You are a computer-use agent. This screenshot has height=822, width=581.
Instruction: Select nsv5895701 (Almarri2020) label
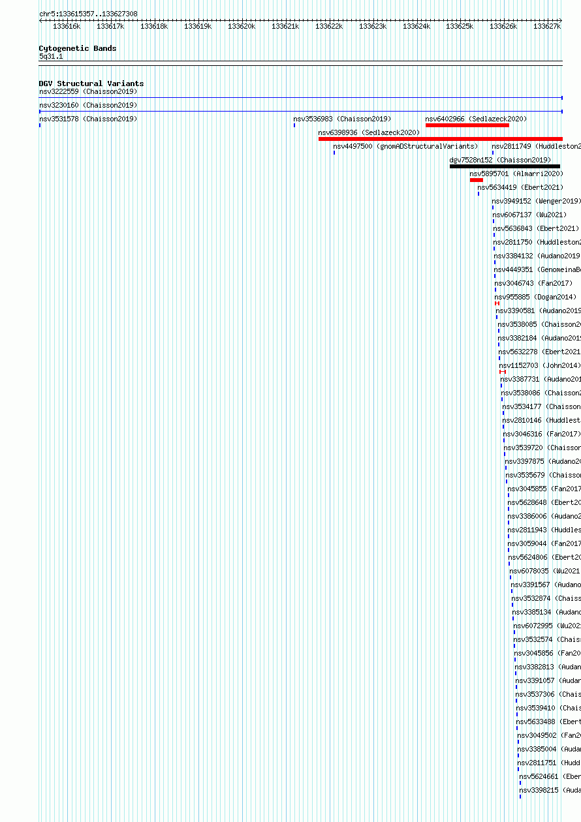point(516,174)
